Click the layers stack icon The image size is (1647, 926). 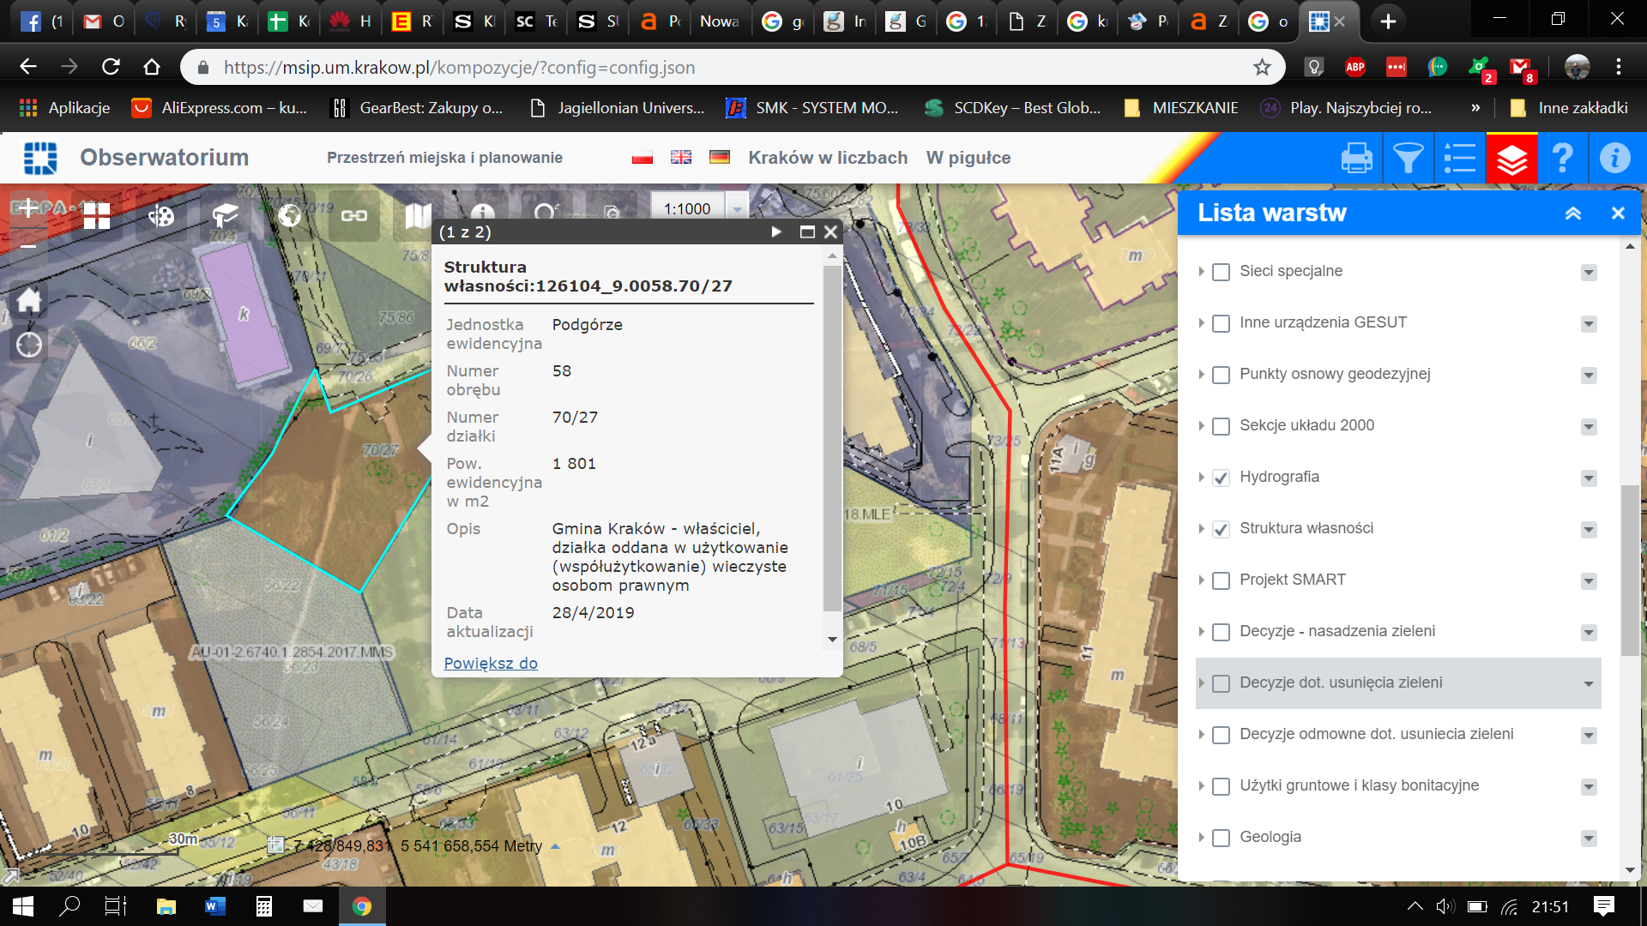[1511, 159]
